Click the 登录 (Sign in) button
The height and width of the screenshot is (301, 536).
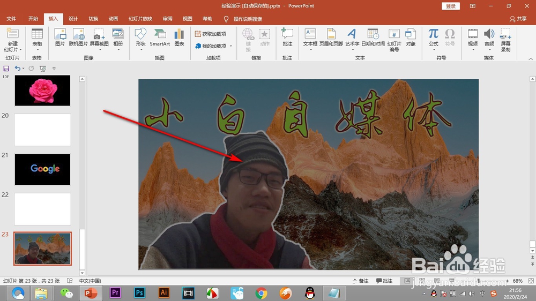click(x=451, y=6)
